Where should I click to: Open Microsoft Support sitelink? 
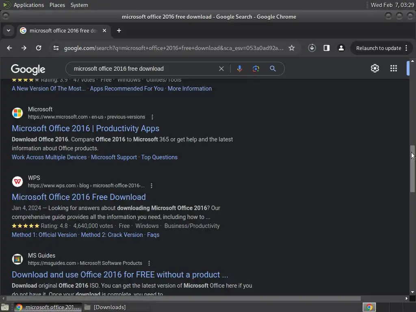114,157
